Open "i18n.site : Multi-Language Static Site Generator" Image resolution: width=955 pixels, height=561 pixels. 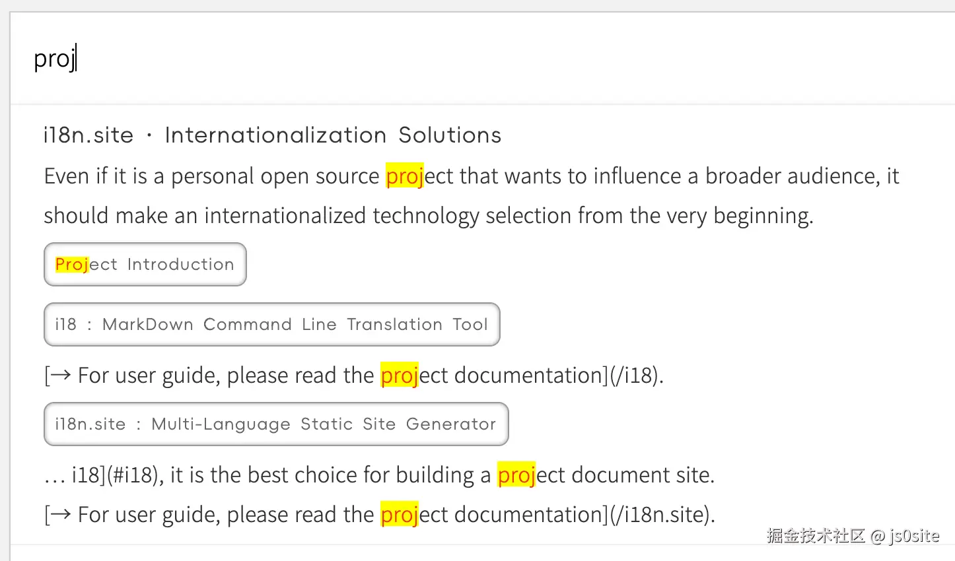(x=275, y=424)
